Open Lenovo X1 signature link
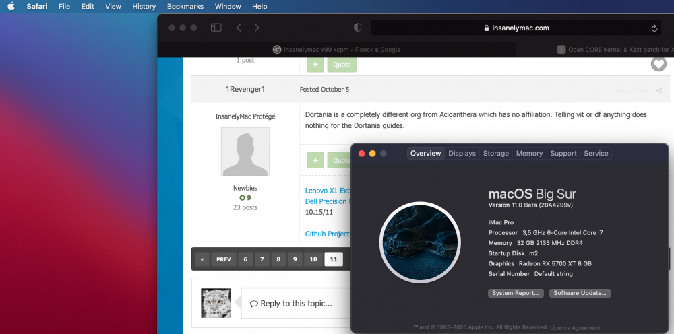The image size is (674, 334). (328, 191)
